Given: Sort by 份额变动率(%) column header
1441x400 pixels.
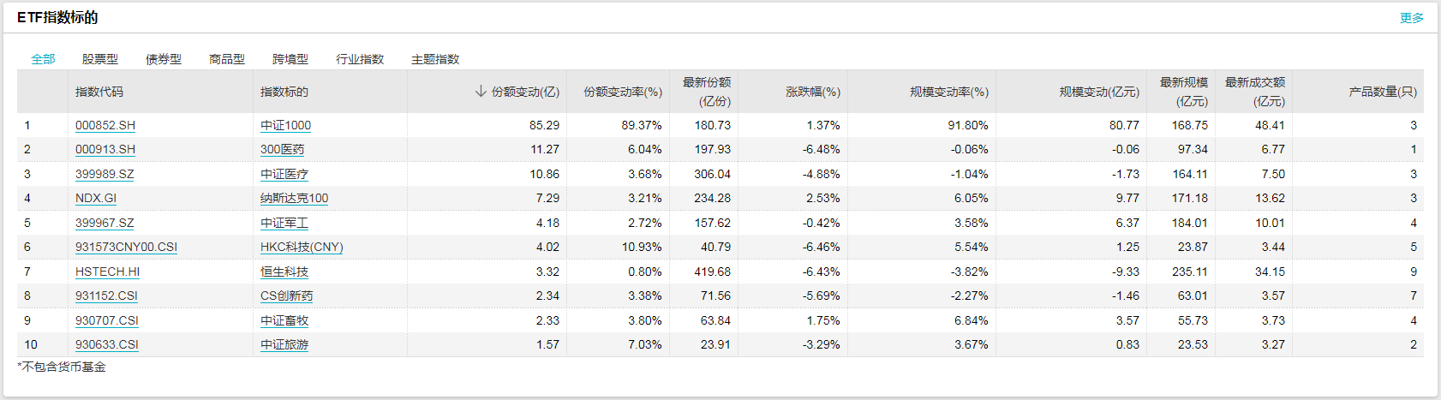Looking at the screenshot, I should click(623, 92).
